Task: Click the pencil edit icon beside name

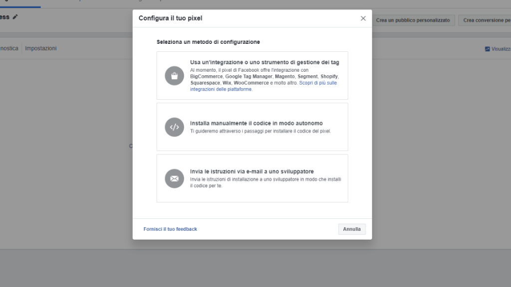Action: pos(15,17)
